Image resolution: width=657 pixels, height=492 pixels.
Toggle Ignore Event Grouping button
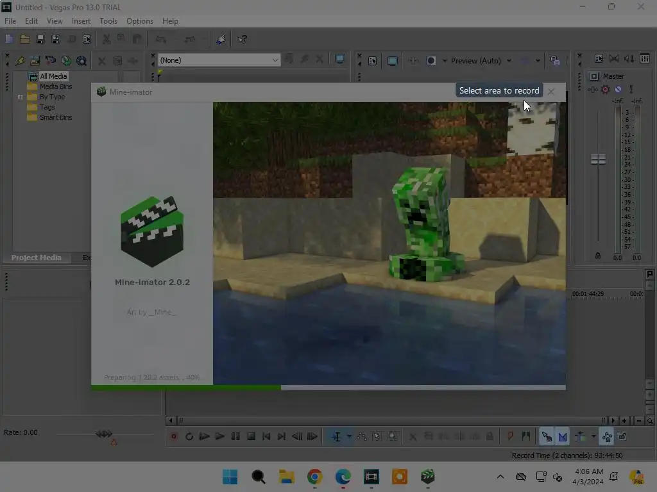(x=622, y=436)
